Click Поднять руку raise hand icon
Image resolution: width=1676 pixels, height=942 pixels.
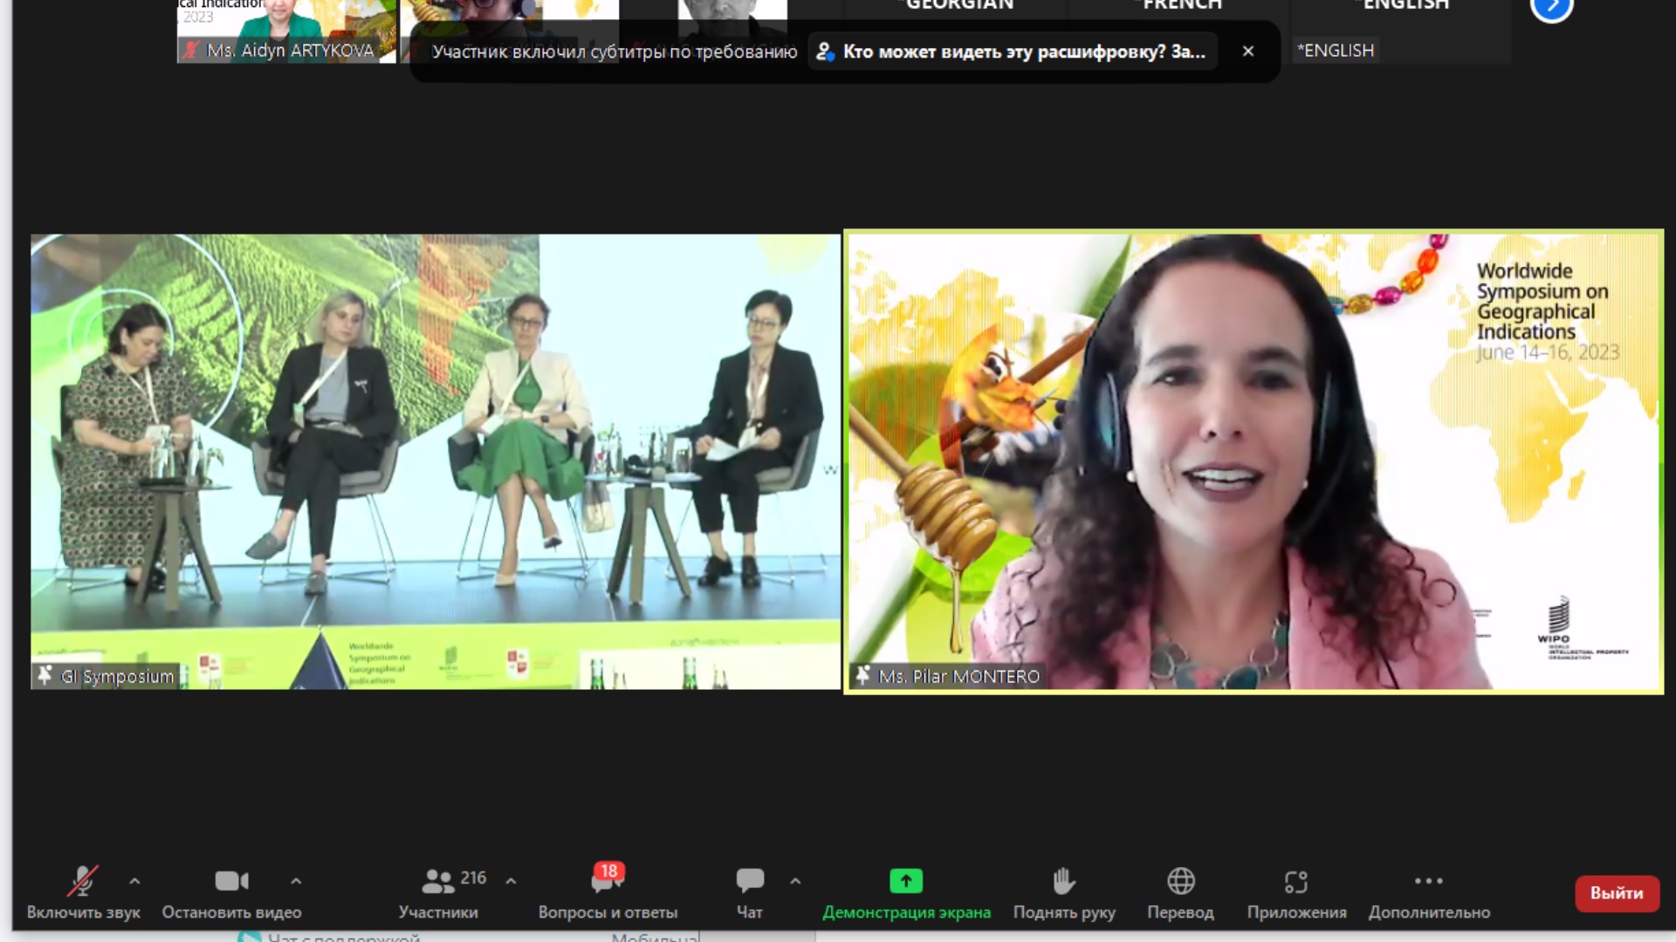[1063, 882]
